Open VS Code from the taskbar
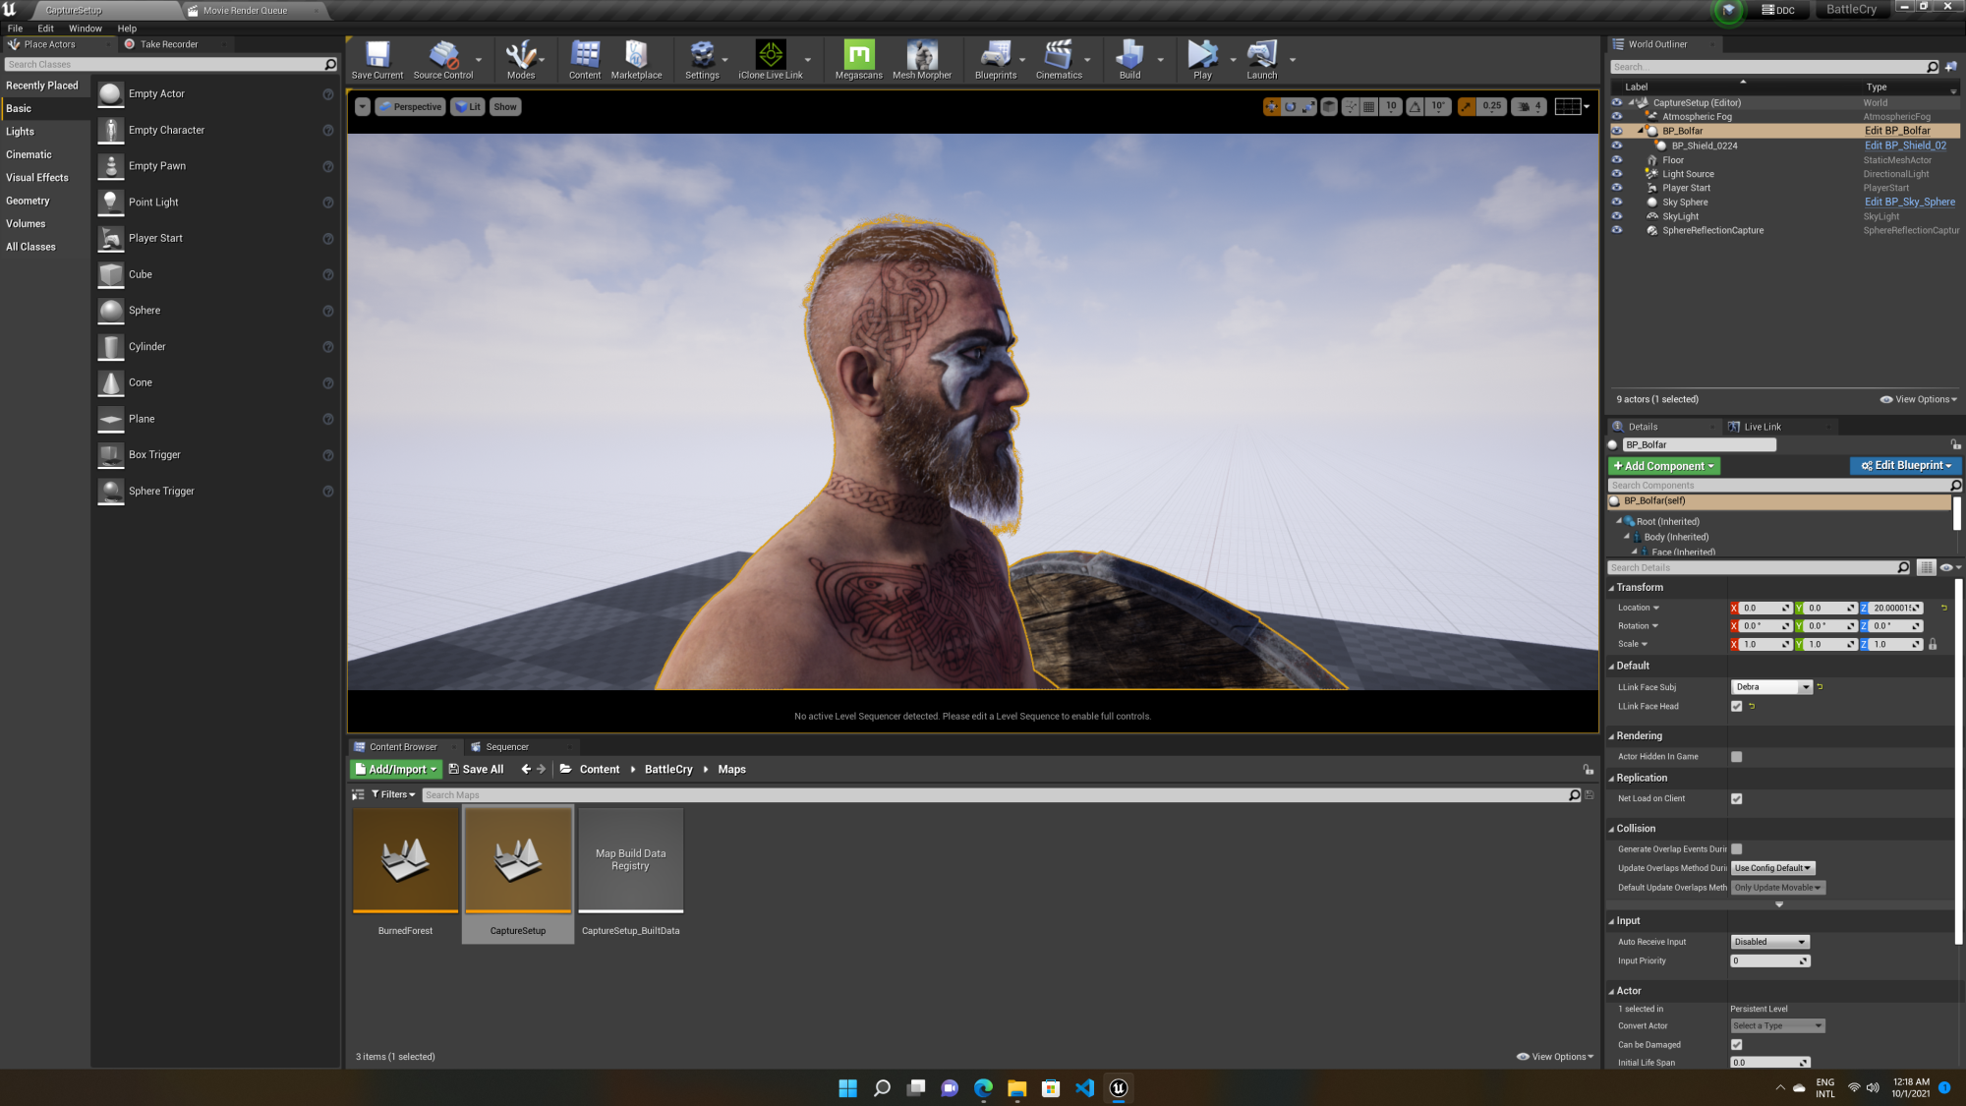 1084,1087
